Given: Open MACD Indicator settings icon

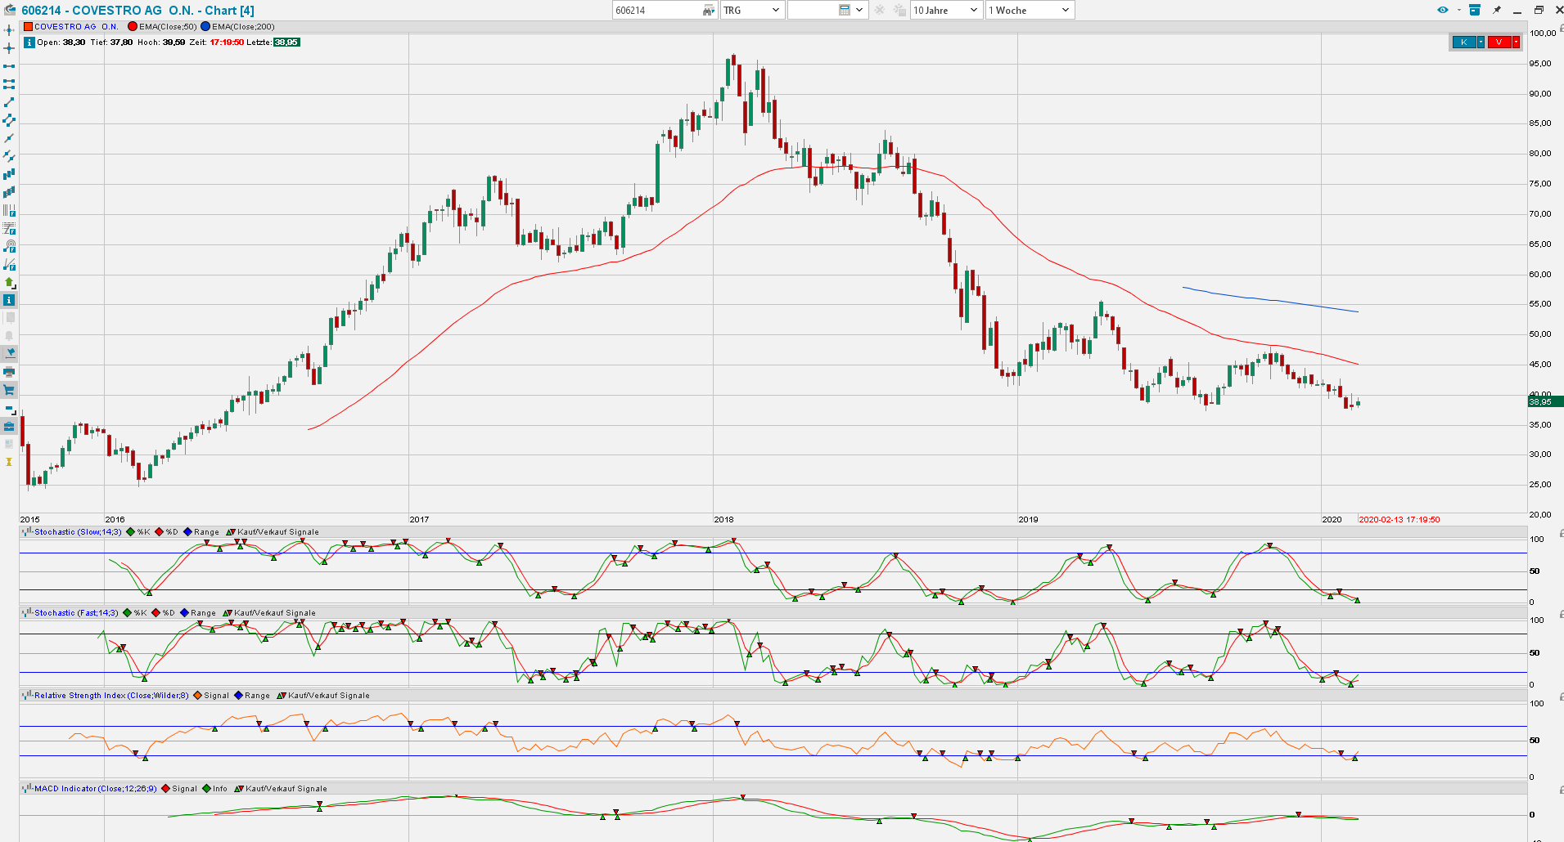Looking at the screenshot, I should click(27, 788).
